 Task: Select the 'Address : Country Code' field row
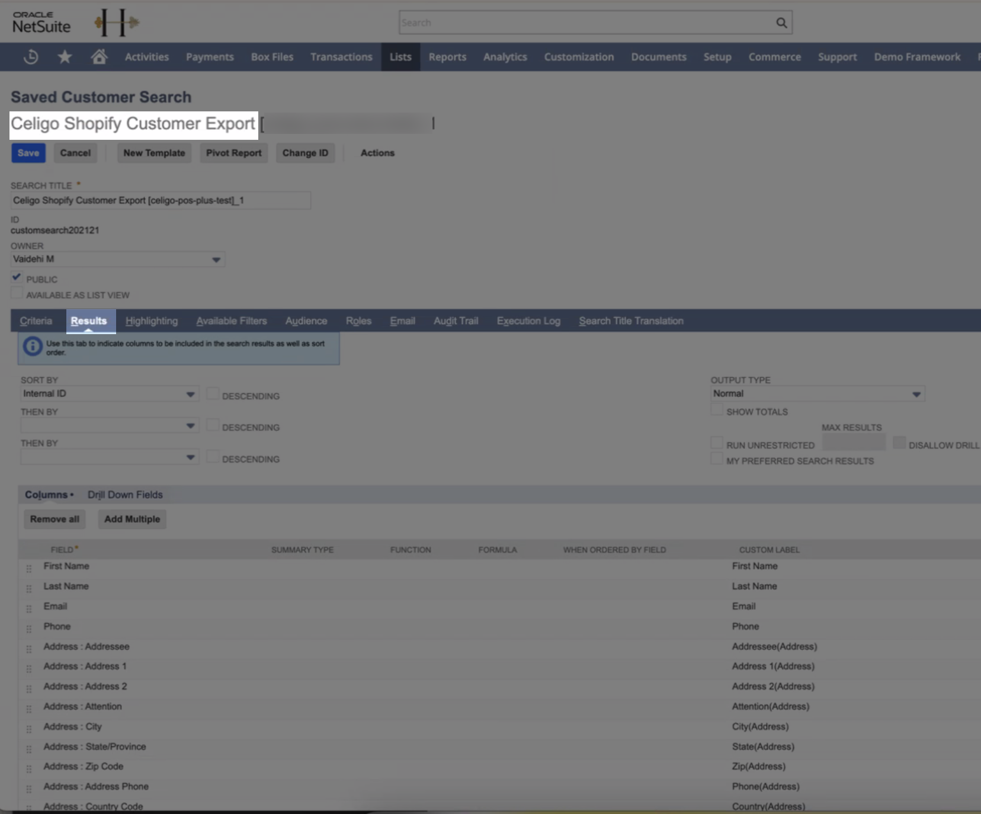pyautogui.click(x=93, y=806)
